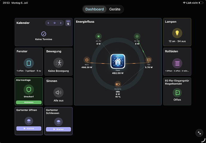This screenshot has width=206, height=143.
Task: Select the Netz grid node icon
Action: [x=87, y=60]
